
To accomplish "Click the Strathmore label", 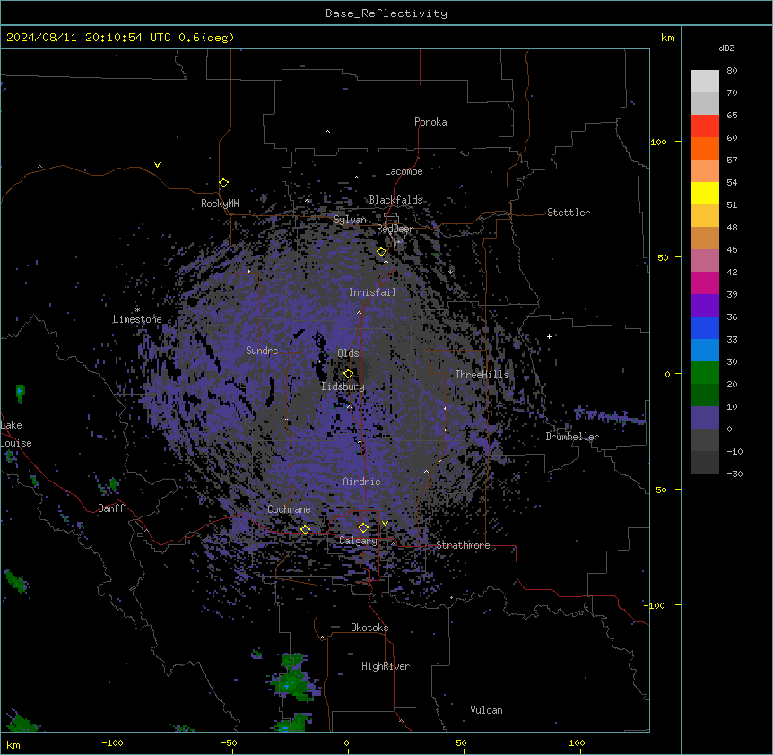I will pos(463,545).
